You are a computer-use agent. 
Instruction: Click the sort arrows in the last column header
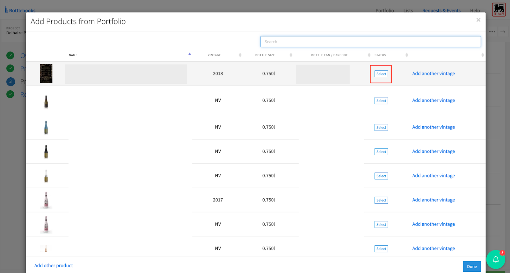483,55
